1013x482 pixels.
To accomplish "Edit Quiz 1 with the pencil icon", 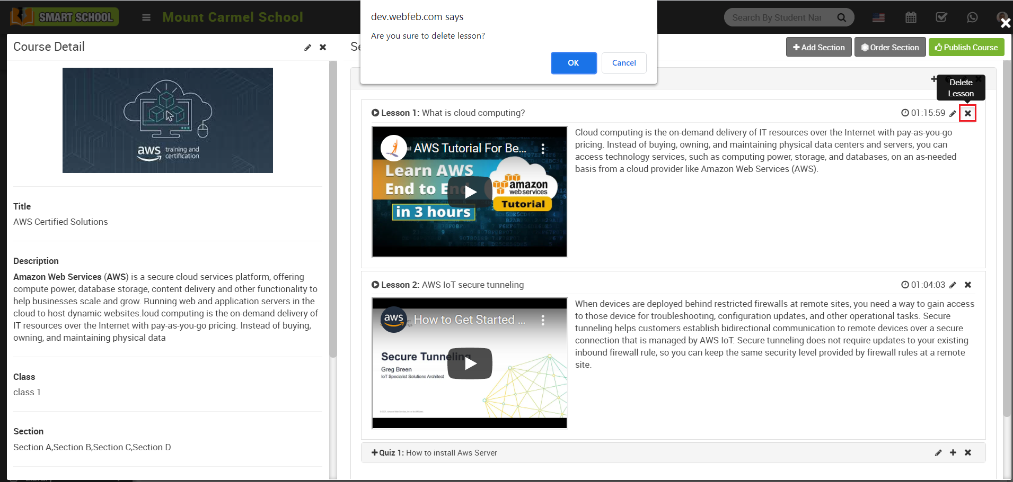I will tap(938, 452).
